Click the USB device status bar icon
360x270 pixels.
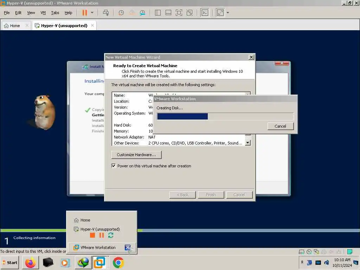(339, 252)
